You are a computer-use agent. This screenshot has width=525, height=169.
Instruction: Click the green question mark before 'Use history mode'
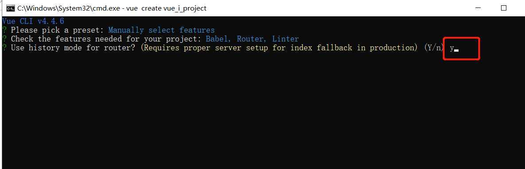[4, 48]
